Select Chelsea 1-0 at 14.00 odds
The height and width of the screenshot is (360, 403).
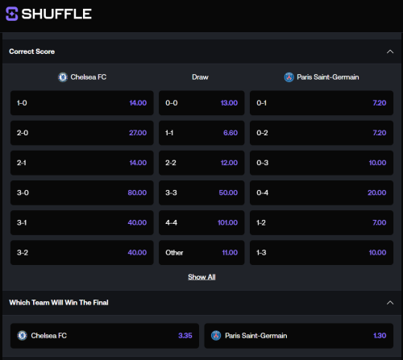tap(82, 103)
